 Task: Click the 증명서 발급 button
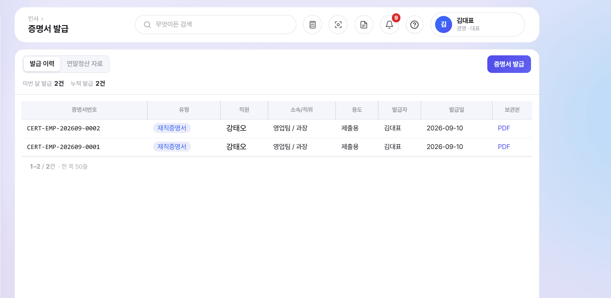(x=509, y=64)
